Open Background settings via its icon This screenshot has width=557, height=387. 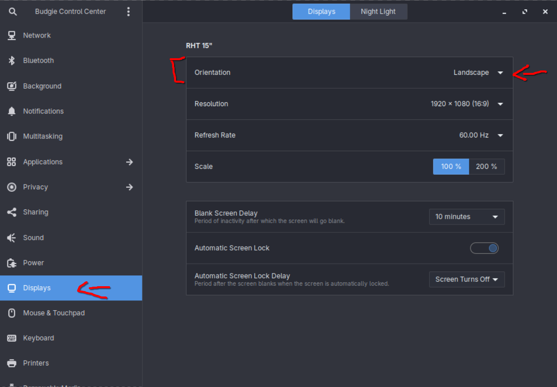pos(12,86)
